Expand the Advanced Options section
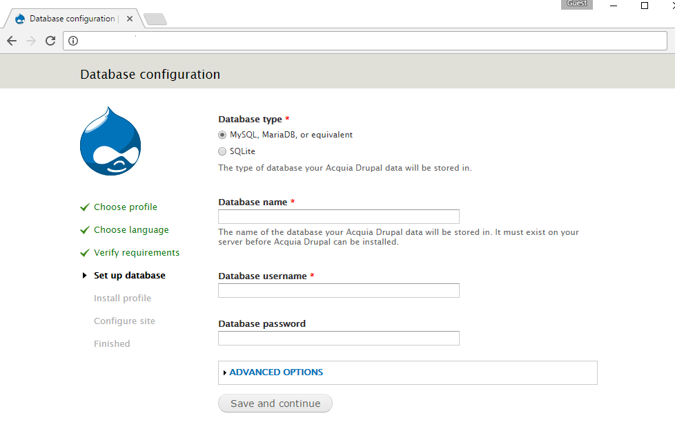 (x=276, y=372)
